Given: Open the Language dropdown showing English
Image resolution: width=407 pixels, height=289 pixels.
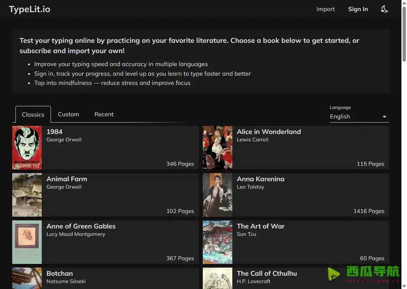Looking at the screenshot, I should [x=359, y=117].
